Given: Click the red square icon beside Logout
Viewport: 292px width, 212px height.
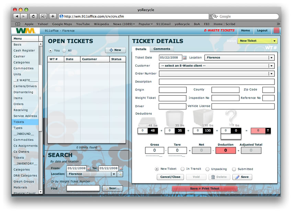Looking at the screenshot, I should click(x=277, y=30).
